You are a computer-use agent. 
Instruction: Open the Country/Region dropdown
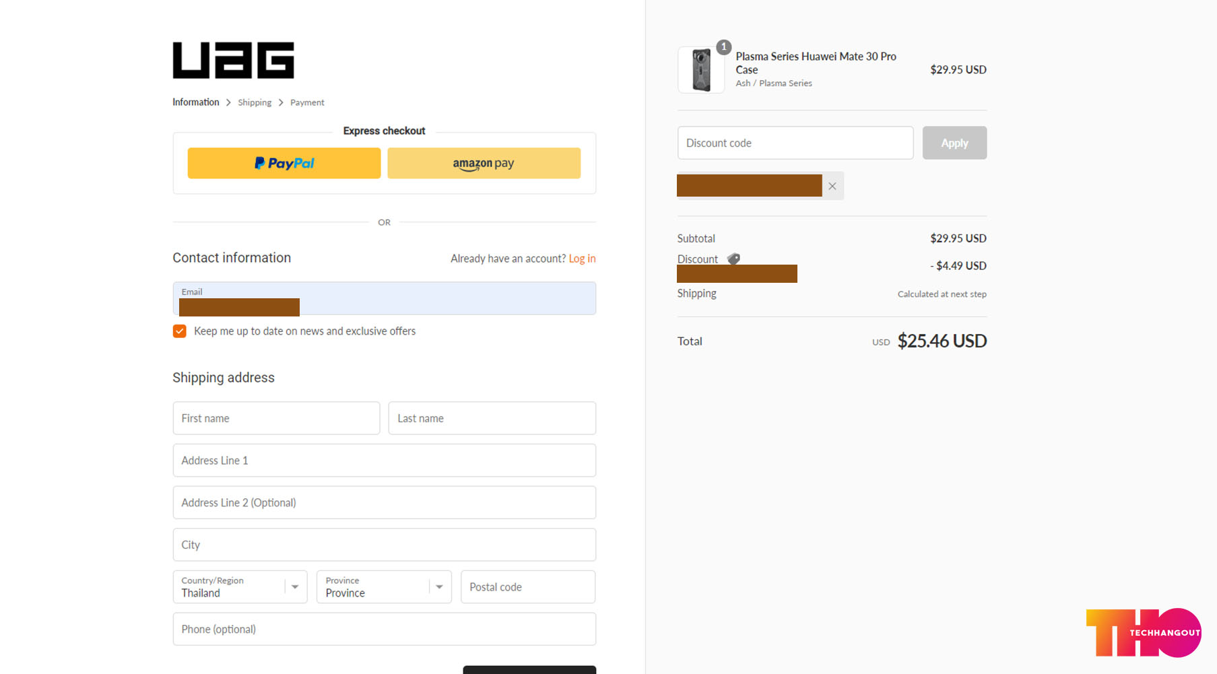point(240,587)
